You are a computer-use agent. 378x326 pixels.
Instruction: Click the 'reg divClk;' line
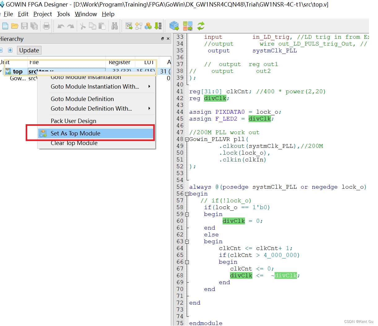point(209,98)
